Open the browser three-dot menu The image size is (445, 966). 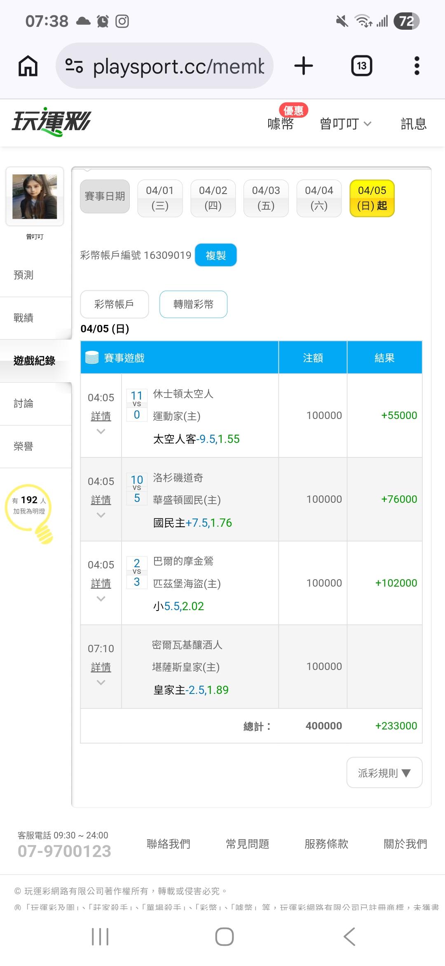[x=417, y=66]
